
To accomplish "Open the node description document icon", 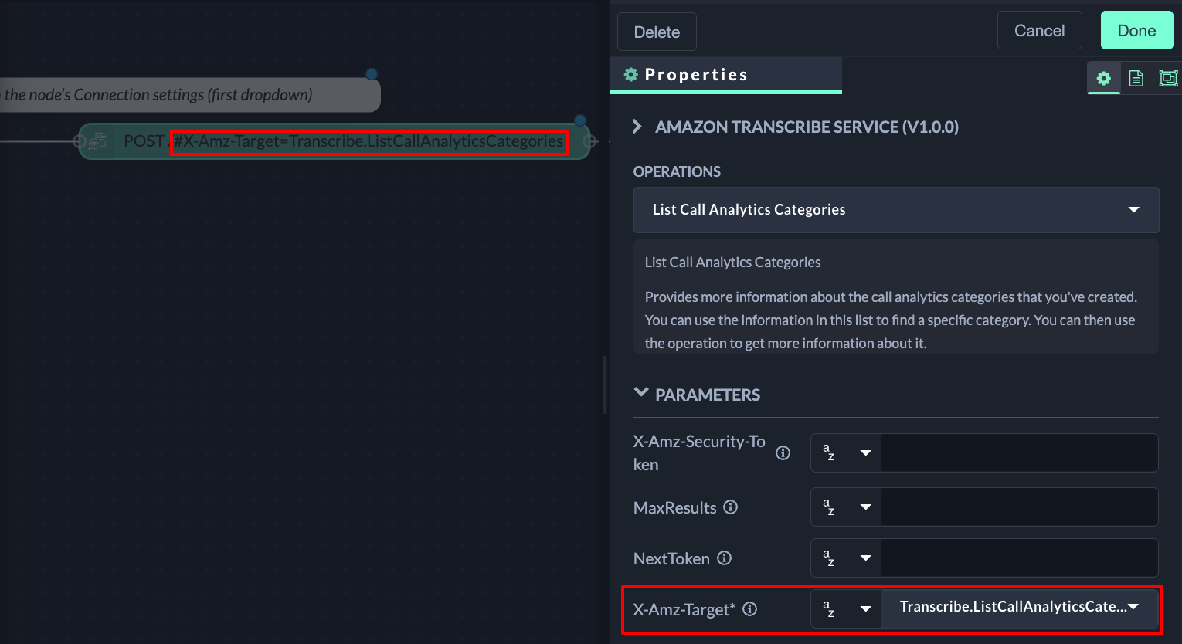I will pos(1136,78).
